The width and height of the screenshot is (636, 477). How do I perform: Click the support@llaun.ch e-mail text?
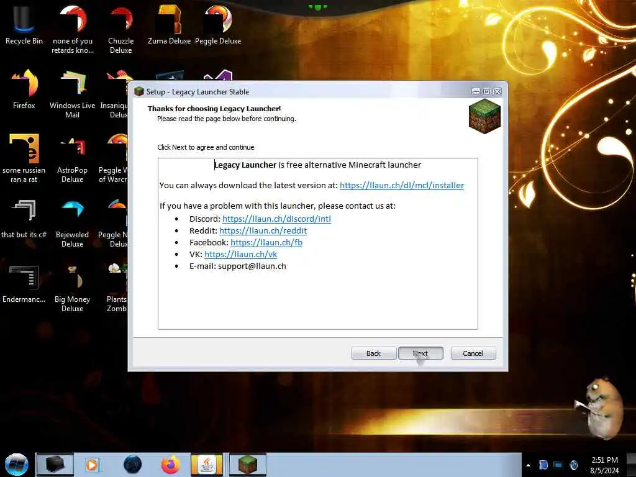click(x=252, y=266)
